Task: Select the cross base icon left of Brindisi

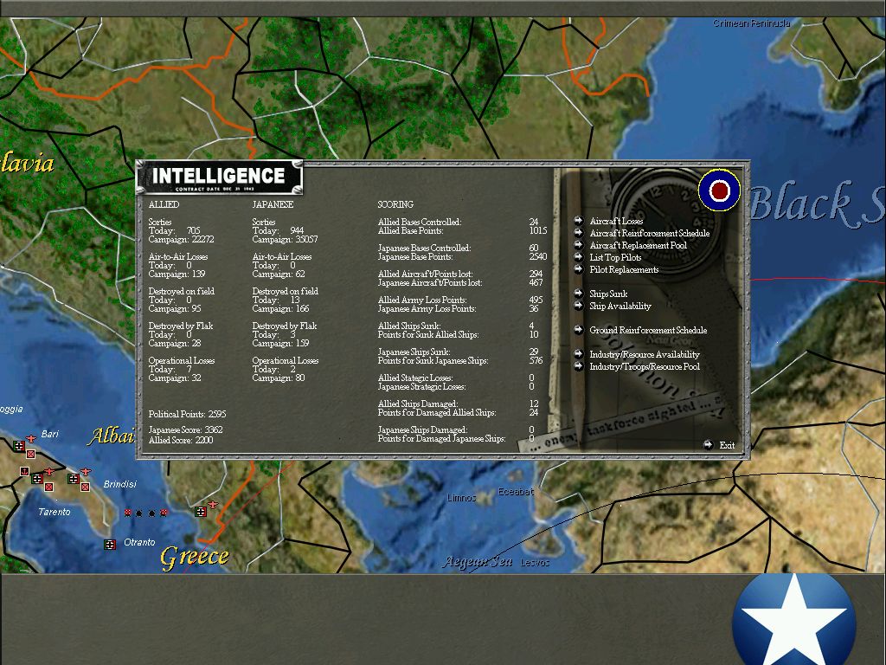Action: (x=74, y=479)
